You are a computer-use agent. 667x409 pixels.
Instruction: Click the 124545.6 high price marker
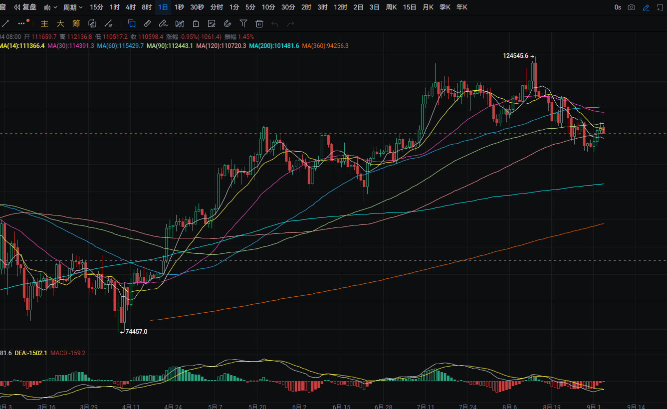pyautogui.click(x=516, y=56)
